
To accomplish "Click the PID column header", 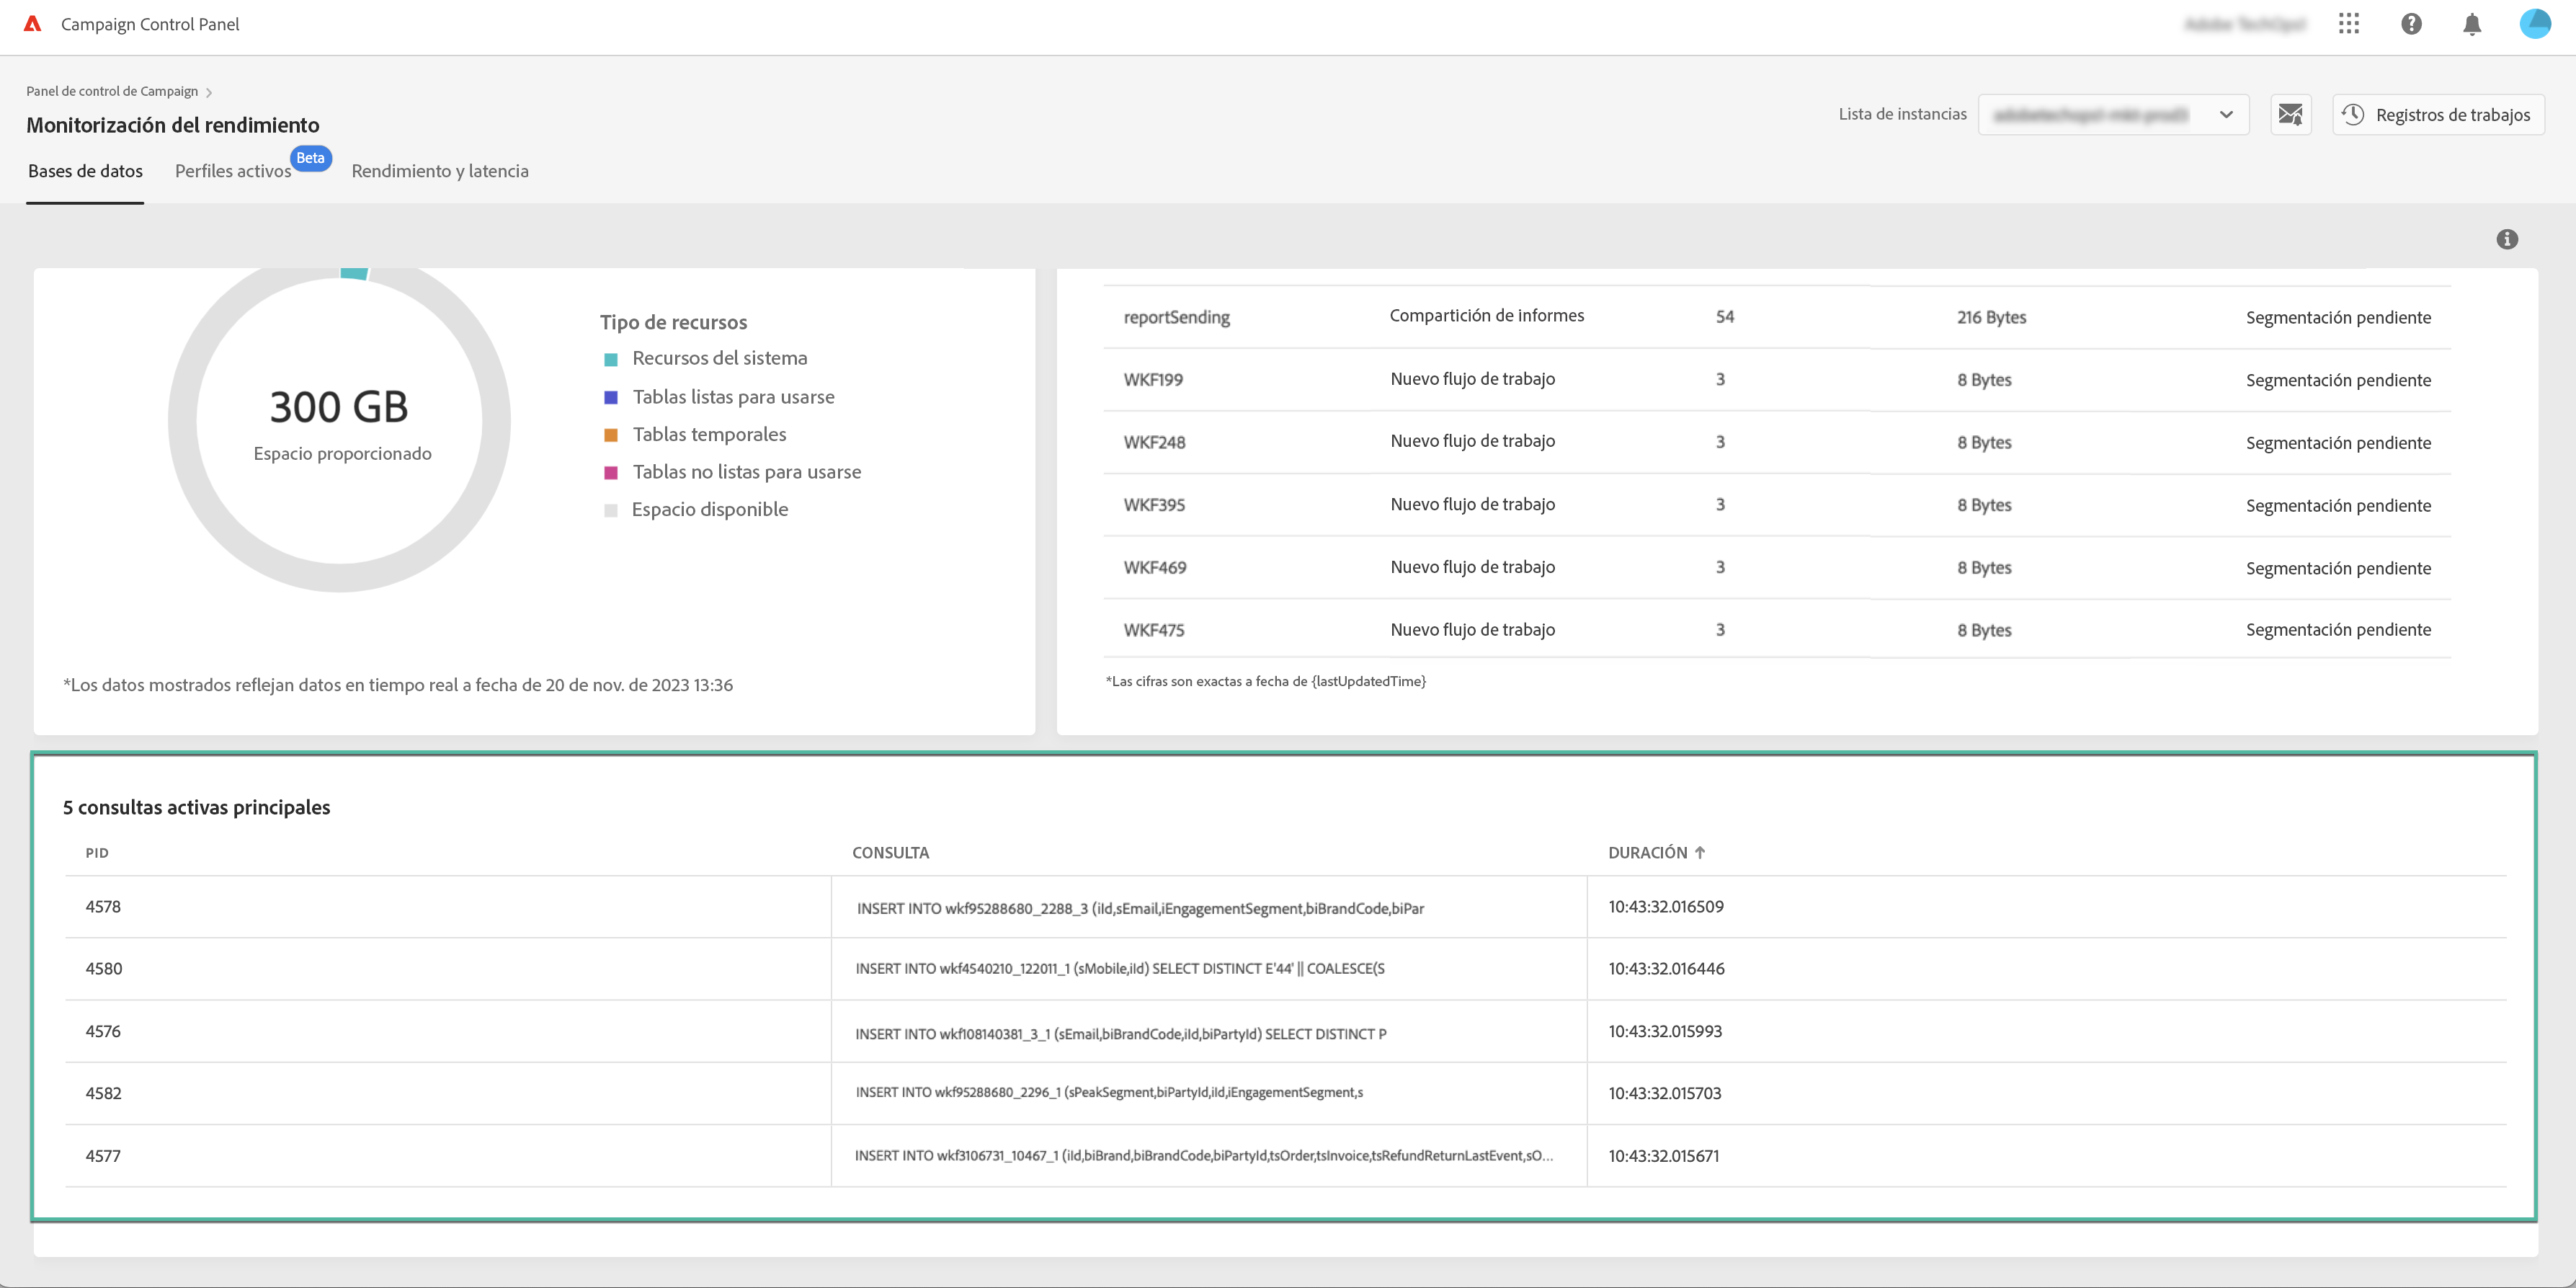I will coord(97,853).
